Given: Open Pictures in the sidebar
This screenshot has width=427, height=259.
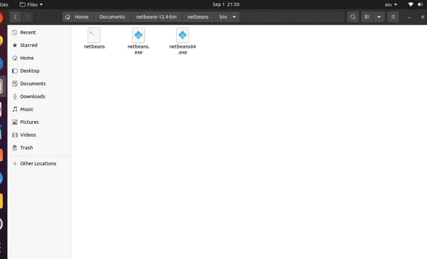Looking at the screenshot, I should pyautogui.click(x=39, y=122).
